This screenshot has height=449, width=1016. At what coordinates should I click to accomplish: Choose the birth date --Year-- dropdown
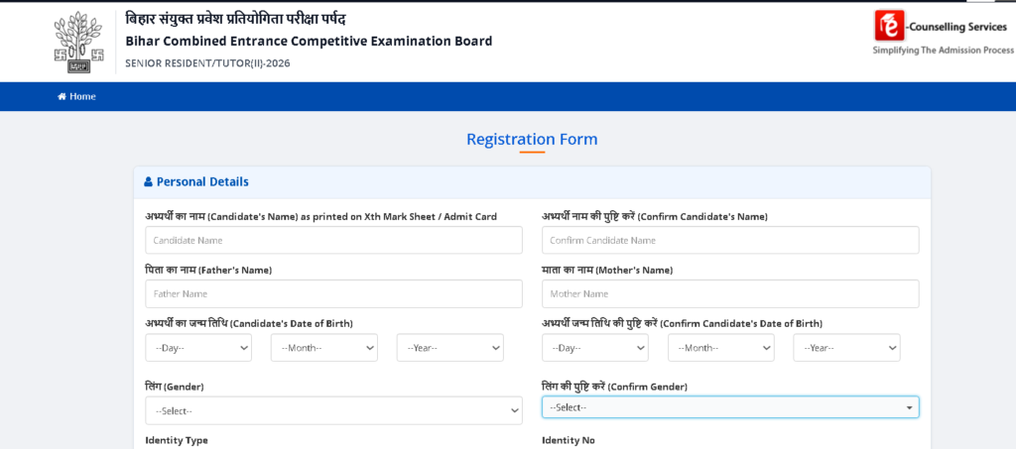pos(449,348)
